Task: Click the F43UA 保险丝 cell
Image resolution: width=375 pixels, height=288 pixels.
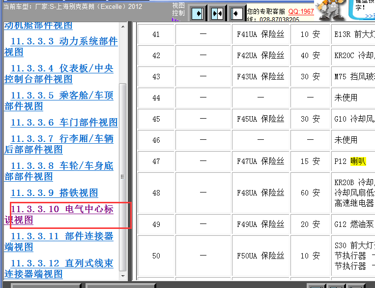Action: [260, 76]
